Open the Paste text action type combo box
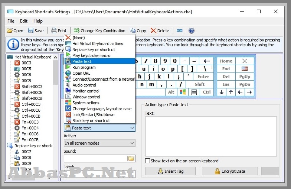The height and width of the screenshot is (189, 291). 99,128
